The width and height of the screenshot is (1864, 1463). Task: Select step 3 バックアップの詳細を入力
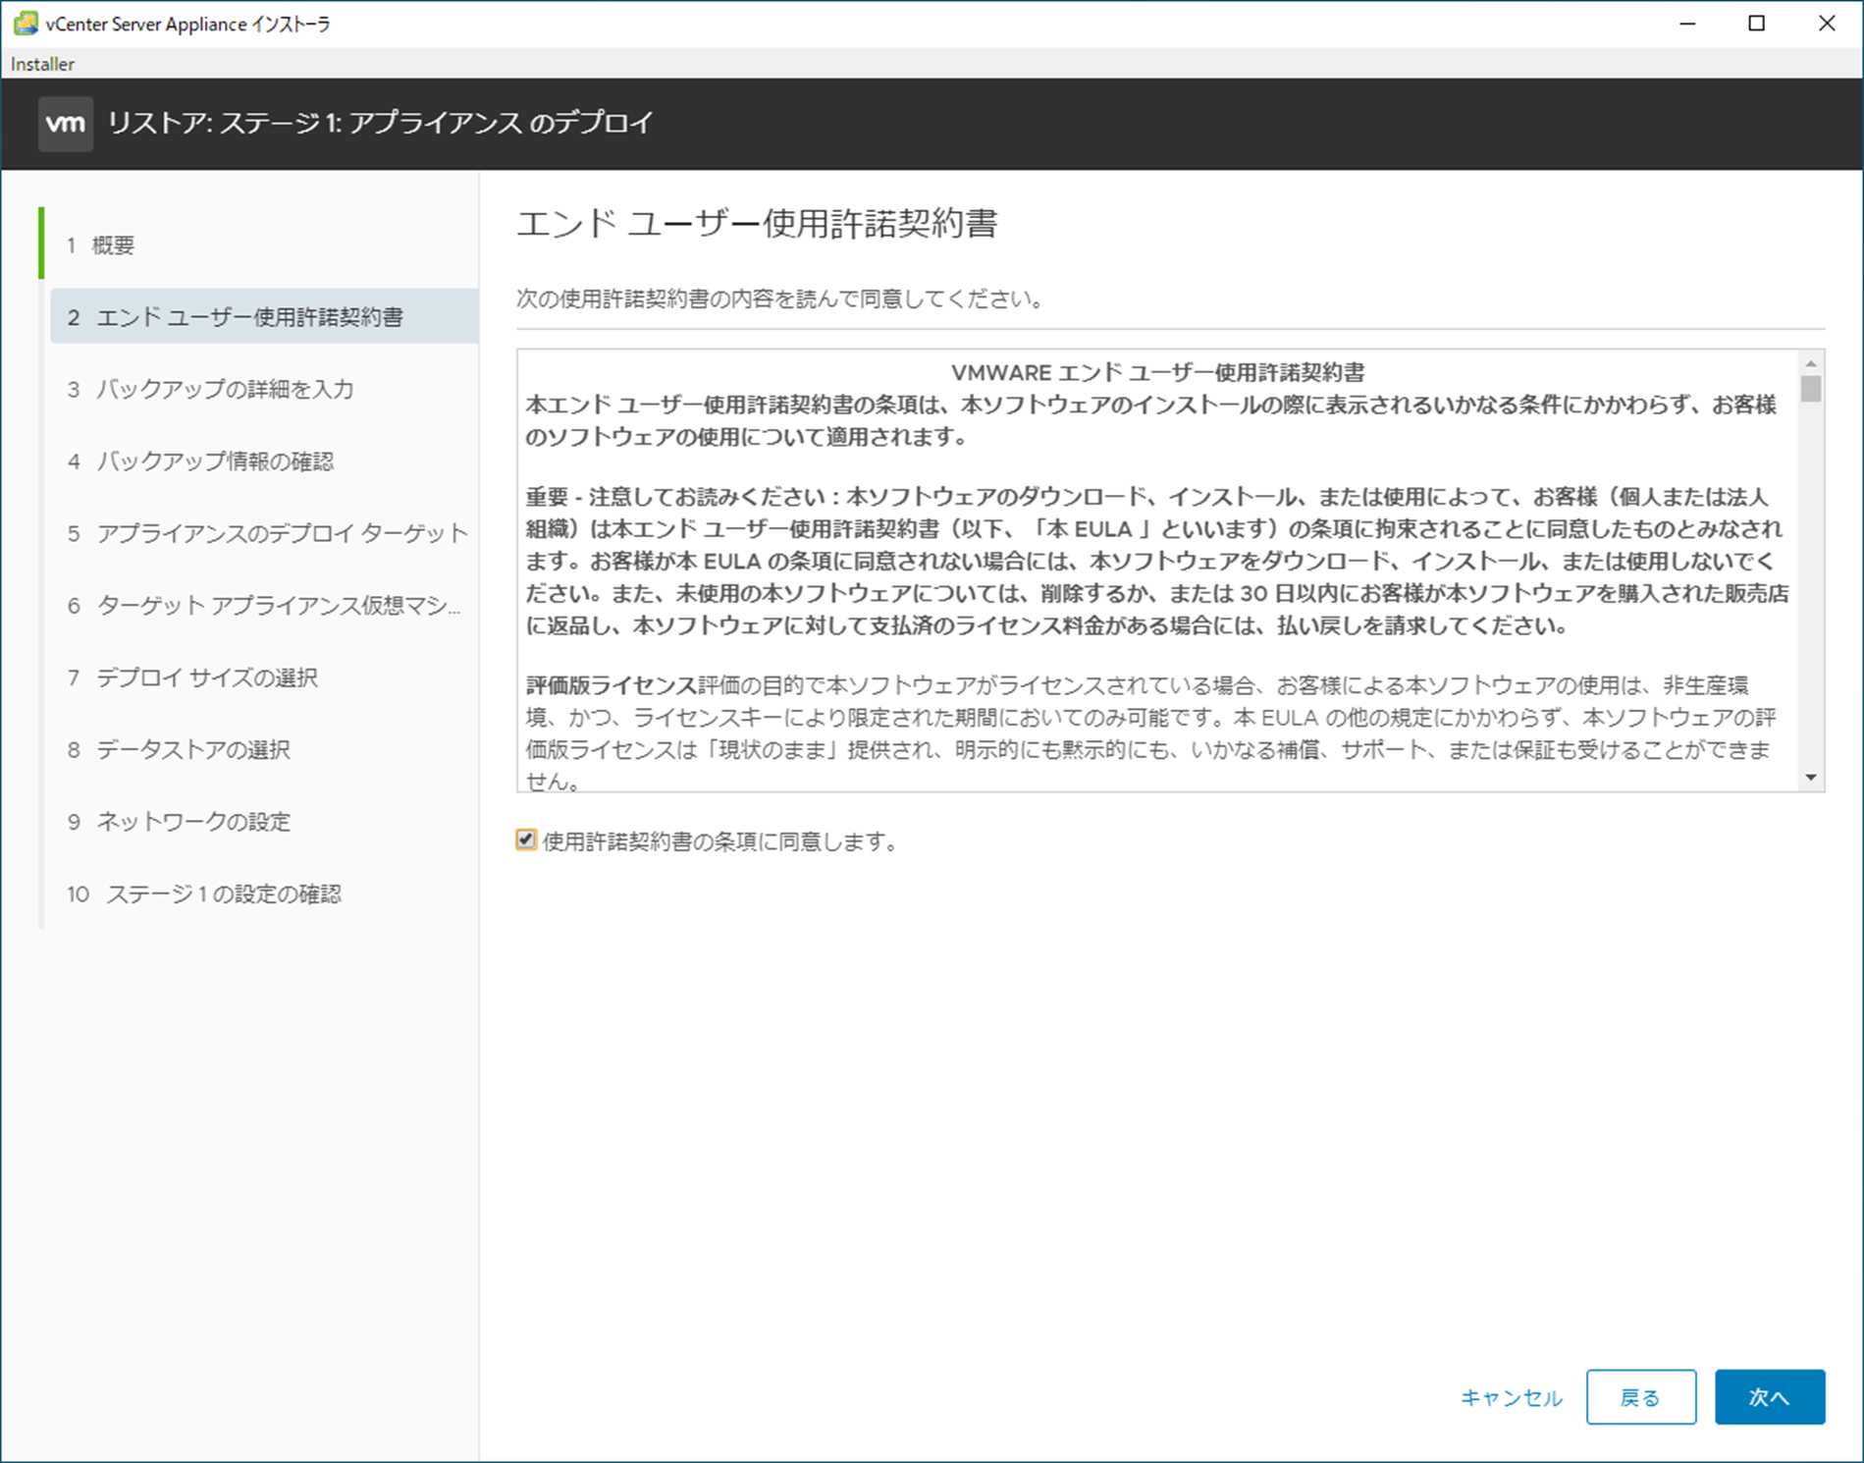[x=264, y=389]
